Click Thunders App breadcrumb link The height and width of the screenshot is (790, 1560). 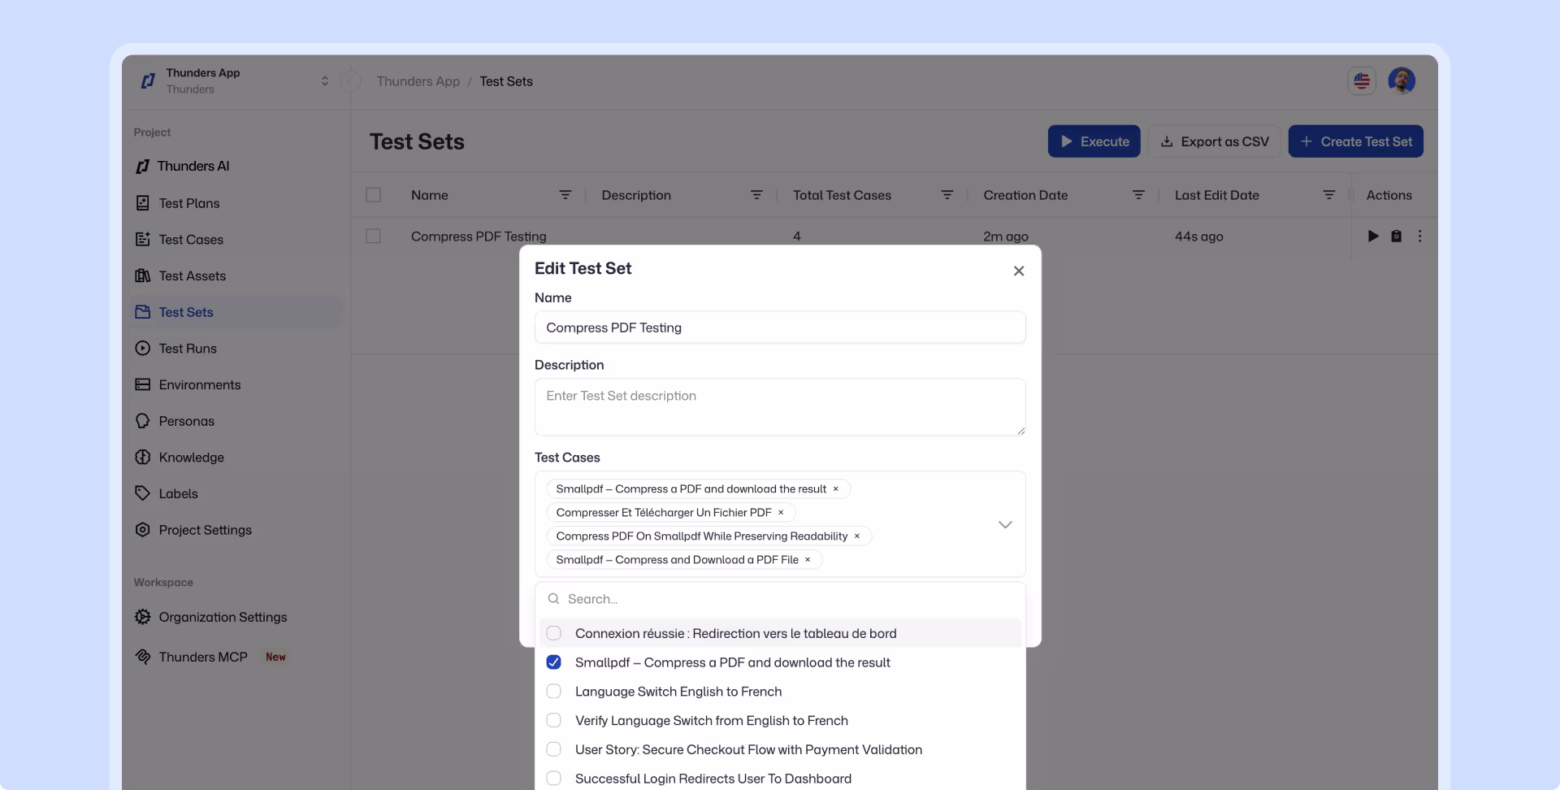click(418, 81)
